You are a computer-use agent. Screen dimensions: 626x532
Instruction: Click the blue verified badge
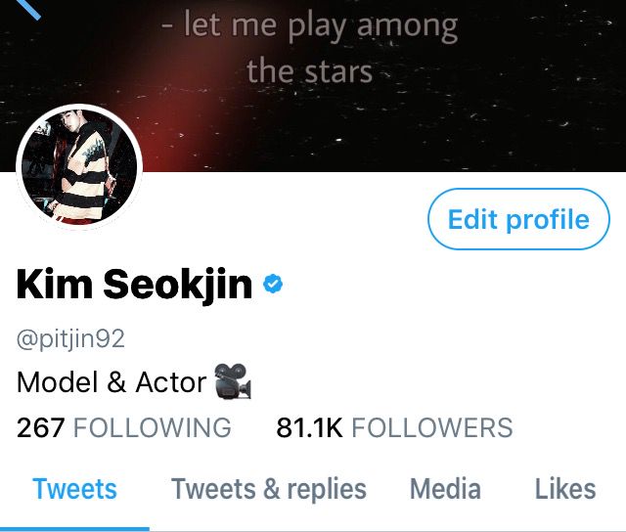(273, 285)
